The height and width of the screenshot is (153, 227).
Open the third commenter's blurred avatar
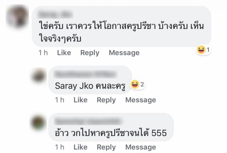click(38, 123)
